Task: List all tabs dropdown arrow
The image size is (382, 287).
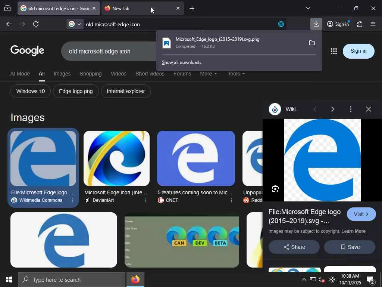Action: pyautogui.click(x=308, y=8)
